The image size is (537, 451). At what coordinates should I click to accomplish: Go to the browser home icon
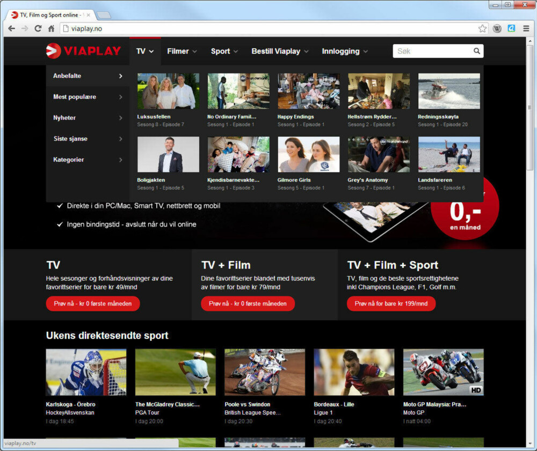pos(52,28)
